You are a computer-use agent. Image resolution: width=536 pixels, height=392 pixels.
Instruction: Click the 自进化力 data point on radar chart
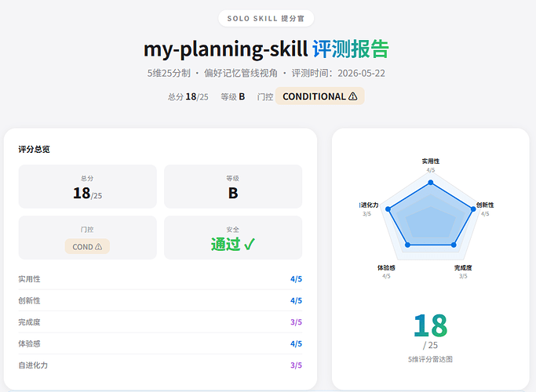[x=388, y=209]
